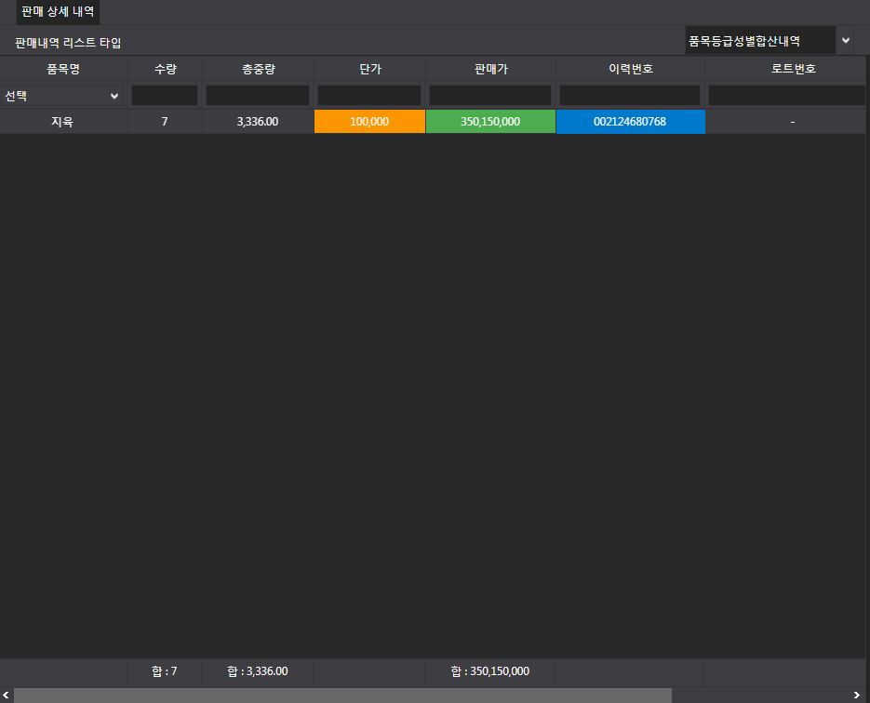
Task: Sort by the 단가 column header
Action: click(x=370, y=69)
